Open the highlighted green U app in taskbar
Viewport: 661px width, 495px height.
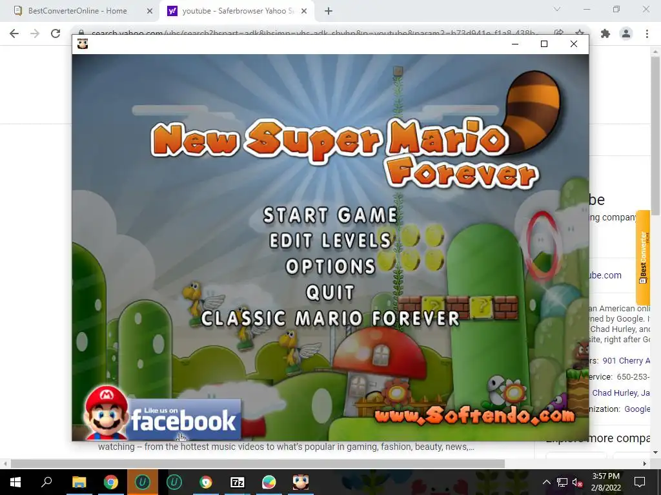(143, 482)
